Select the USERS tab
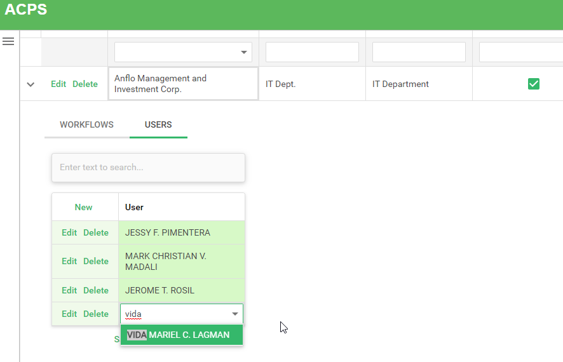The image size is (563, 362). pos(158,124)
